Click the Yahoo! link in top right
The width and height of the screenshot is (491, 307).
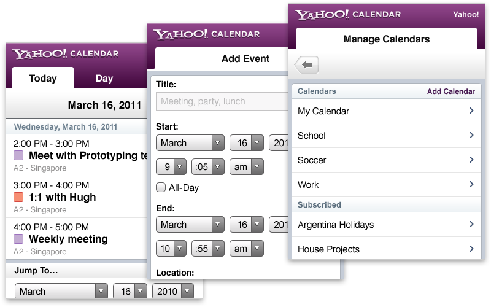[466, 14]
